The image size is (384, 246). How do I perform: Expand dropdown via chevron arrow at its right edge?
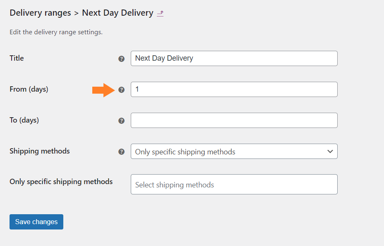pyautogui.click(x=330, y=151)
